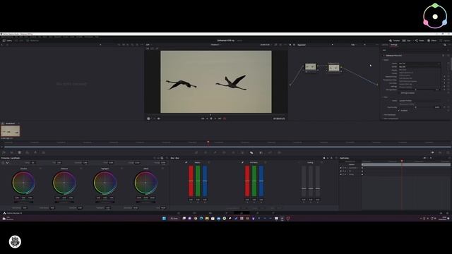Open the Tracker palette
452x254 pixels.
tap(233, 152)
